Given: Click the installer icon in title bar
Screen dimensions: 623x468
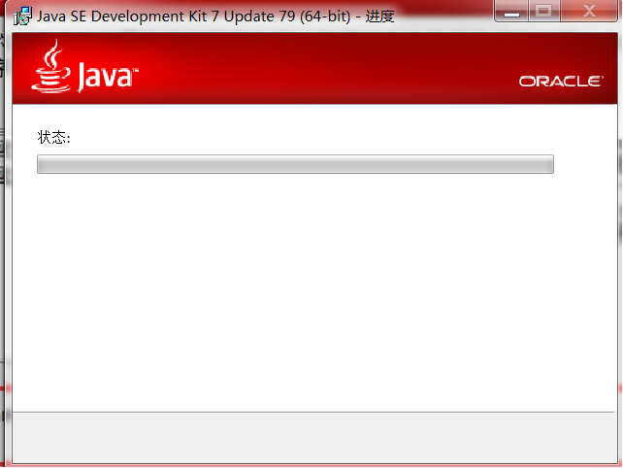Looking at the screenshot, I should 22,16.
